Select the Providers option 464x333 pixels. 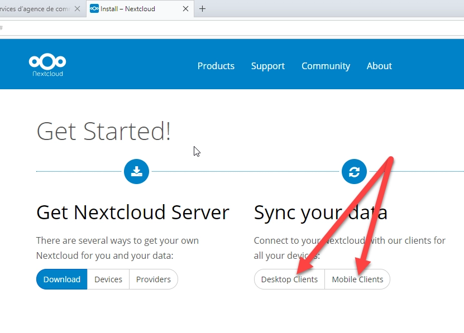pos(154,279)
